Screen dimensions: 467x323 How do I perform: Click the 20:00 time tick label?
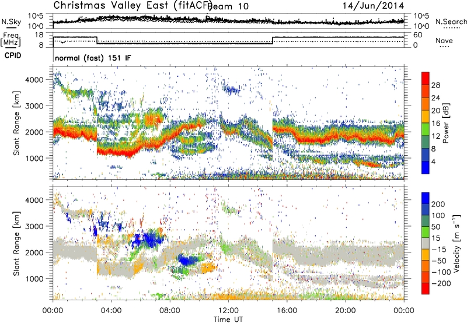coord(345,311)
